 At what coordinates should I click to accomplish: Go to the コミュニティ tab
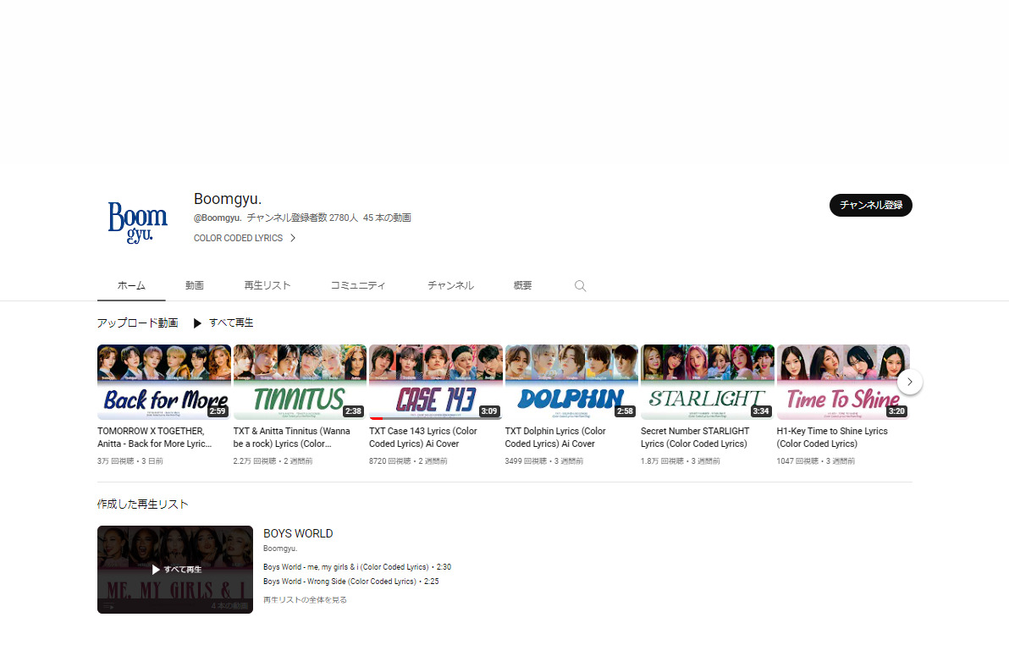[x=358, y=285]
